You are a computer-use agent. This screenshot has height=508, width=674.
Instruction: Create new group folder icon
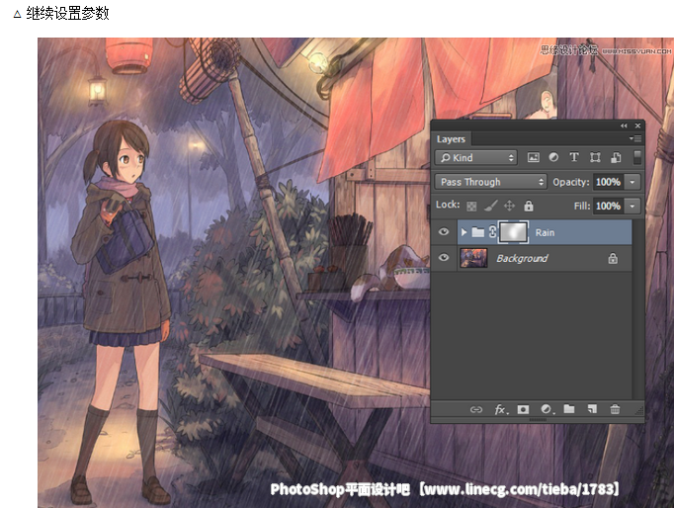[x=569, y=409]
